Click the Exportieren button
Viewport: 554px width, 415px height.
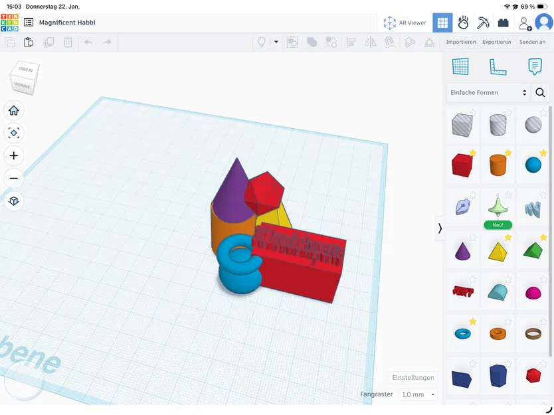[496, 41]
